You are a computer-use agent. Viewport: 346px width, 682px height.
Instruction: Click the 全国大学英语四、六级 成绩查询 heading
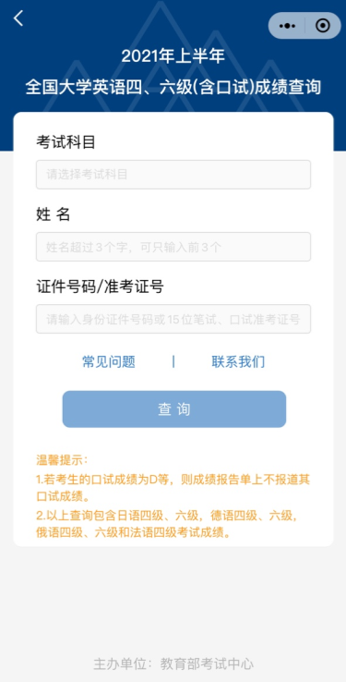(x=173, y=88)
